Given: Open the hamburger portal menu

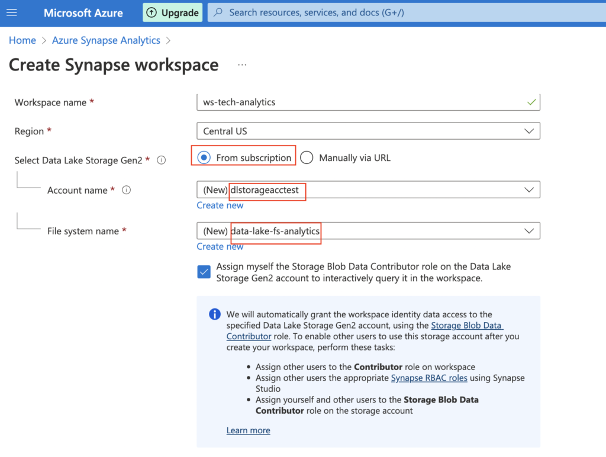Looking at the screenshot, I should [x=12, y=12].
